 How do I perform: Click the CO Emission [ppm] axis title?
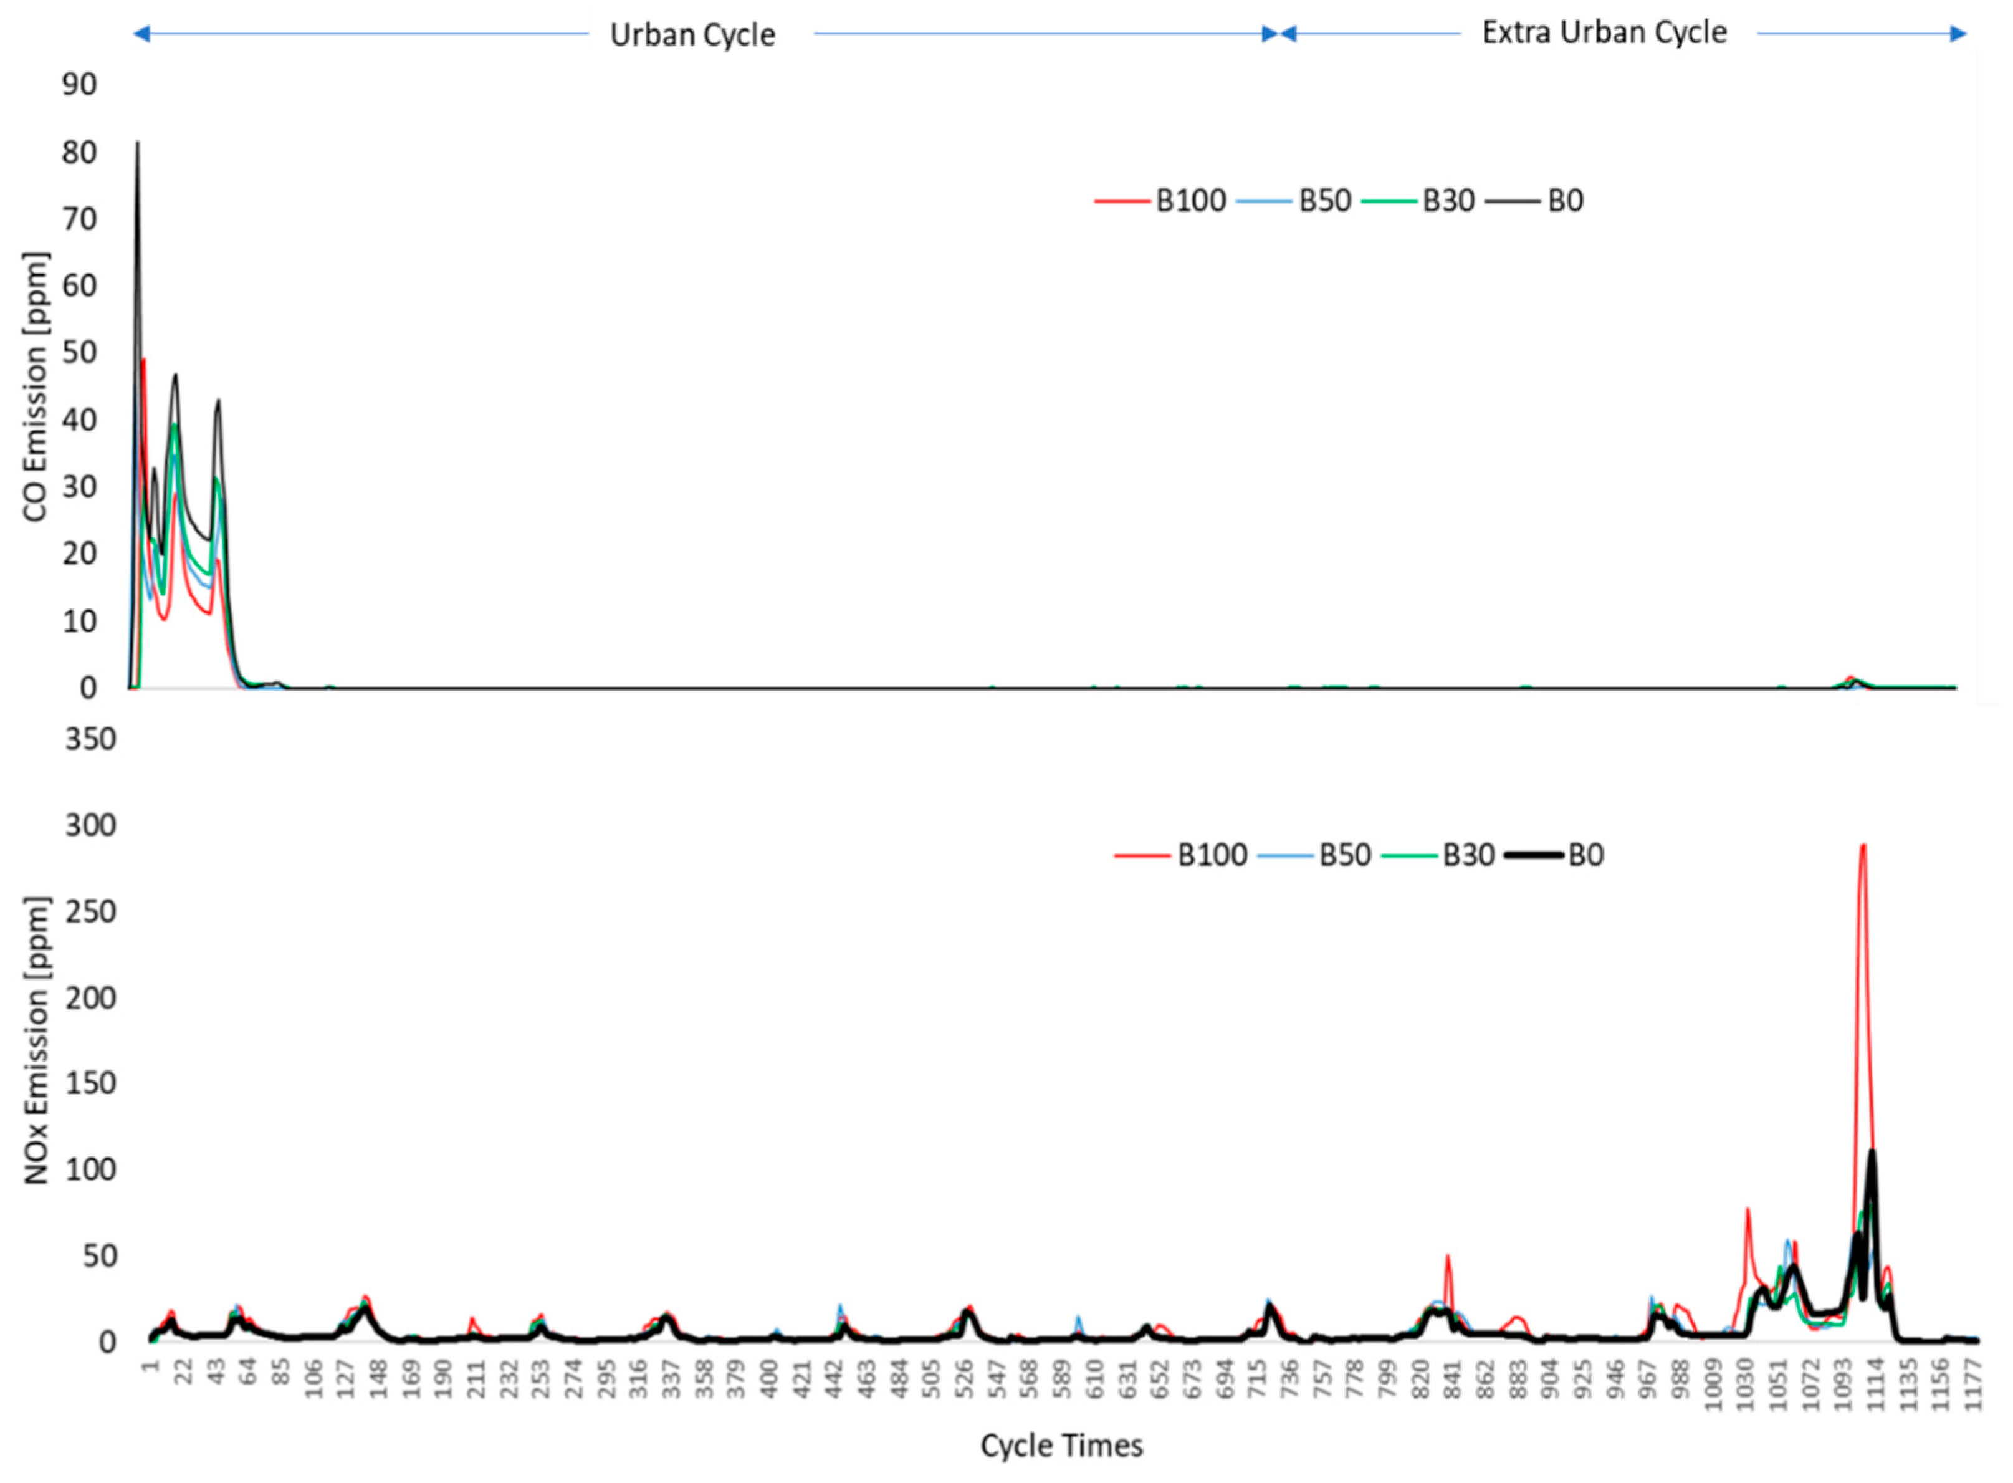36,386
